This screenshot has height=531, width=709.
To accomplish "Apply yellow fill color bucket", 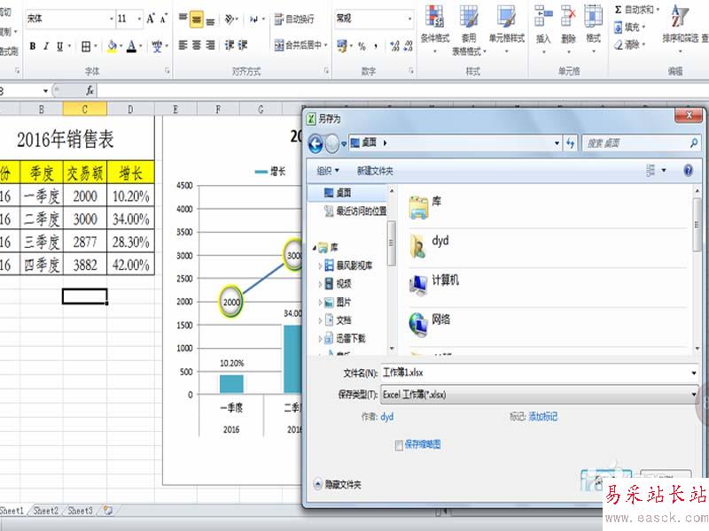I will pyautogui.click(x=113, y=46).
